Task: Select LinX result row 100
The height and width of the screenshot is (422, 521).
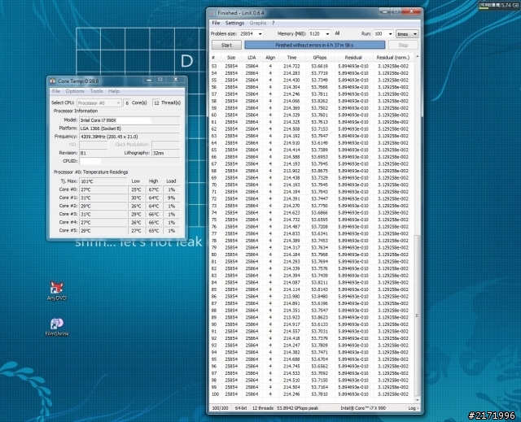Action: pyautogui.click(x=312, y=394)
